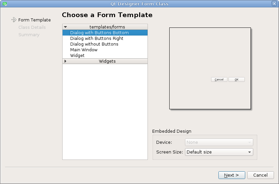Image resolution: width=279 pixels, height=184 pixels.
Task: Collapse the templates/forms group
Action: (66, 27)
